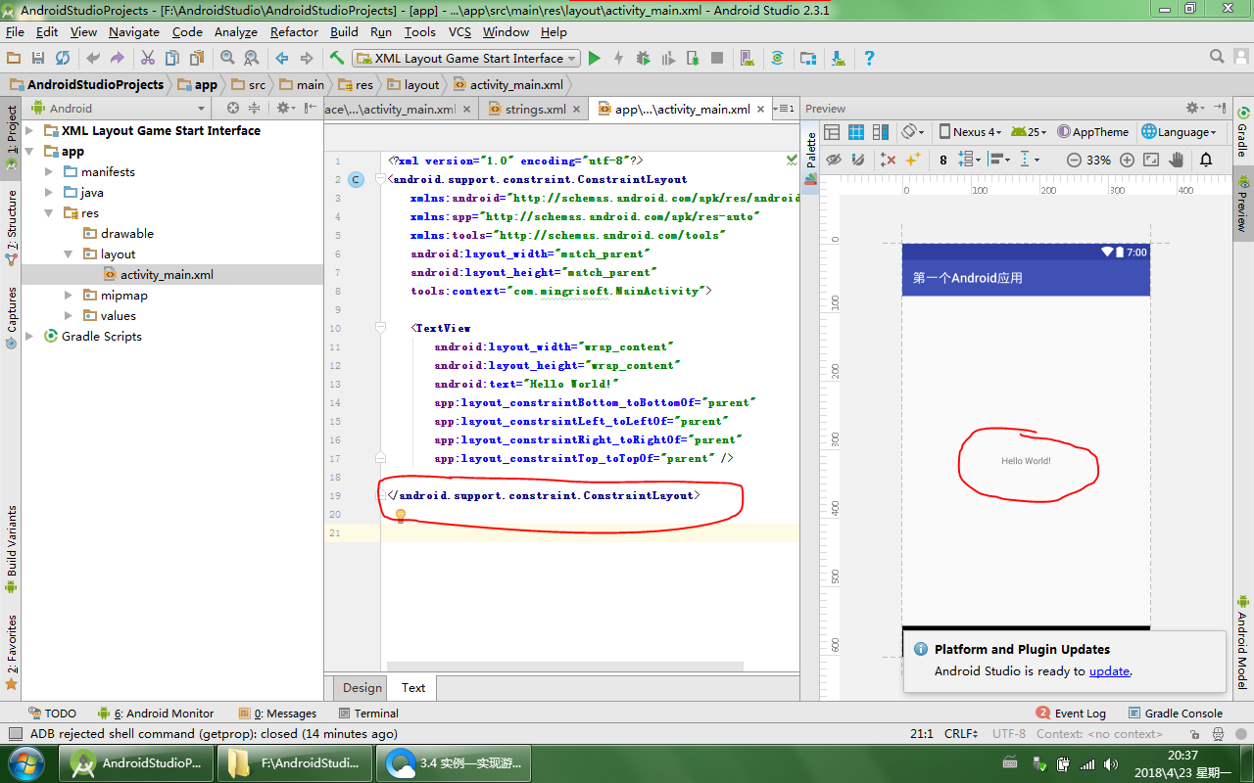Click the Zoom to fit screen icon

1151,160
